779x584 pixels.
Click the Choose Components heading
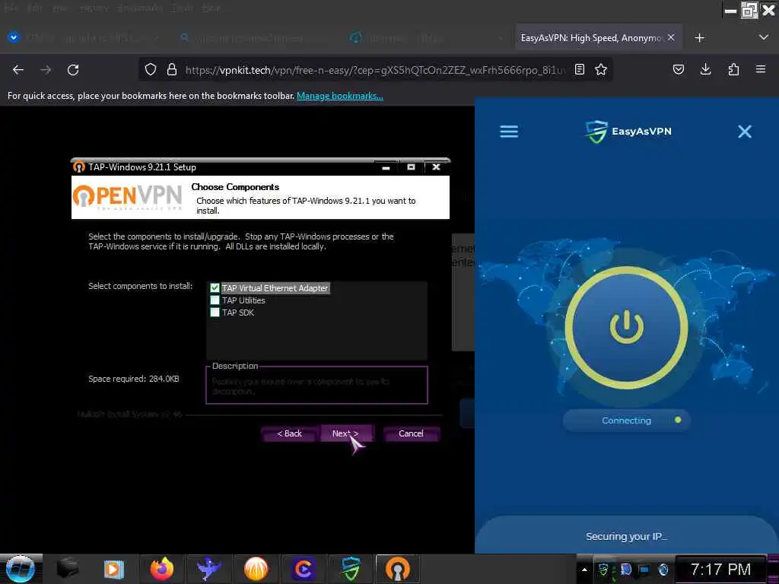(235, 187)
